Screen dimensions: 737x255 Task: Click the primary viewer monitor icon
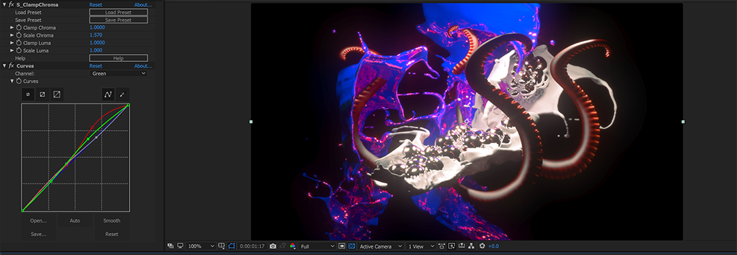pos(180,245)
